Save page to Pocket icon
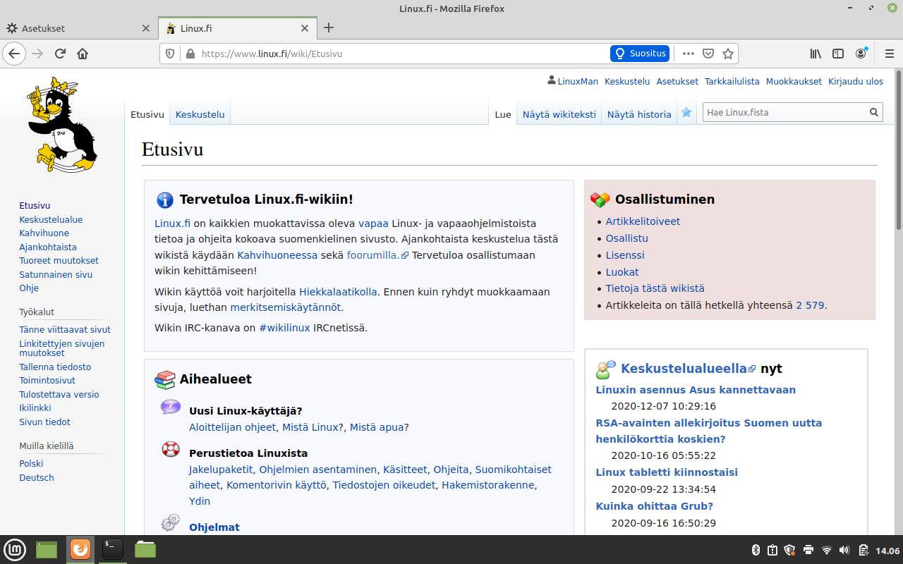This screenshot has width=903, height=564. coord(708,54)
